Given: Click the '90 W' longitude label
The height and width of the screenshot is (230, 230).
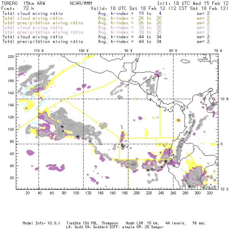Looking at the screenshot, I should coord(128,51).
